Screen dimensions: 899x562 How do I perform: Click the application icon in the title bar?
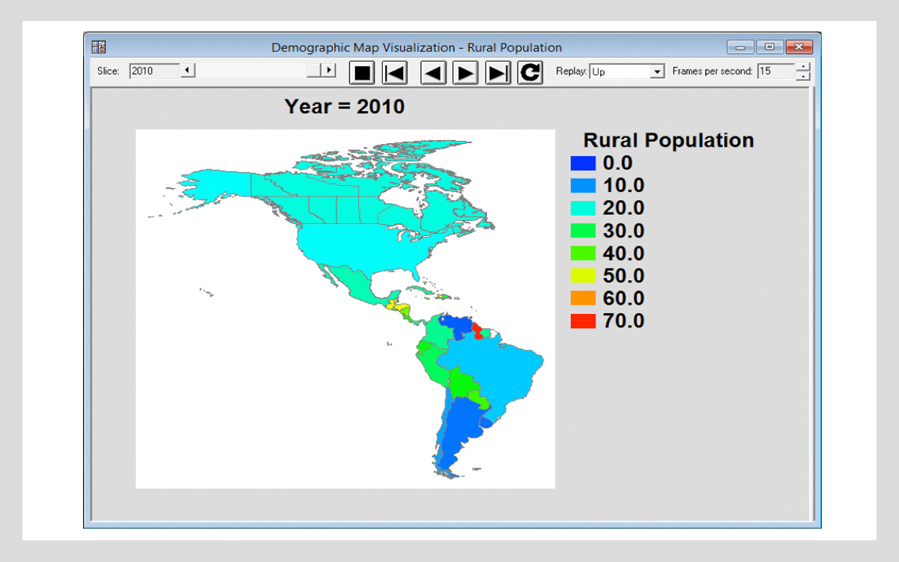98,46
